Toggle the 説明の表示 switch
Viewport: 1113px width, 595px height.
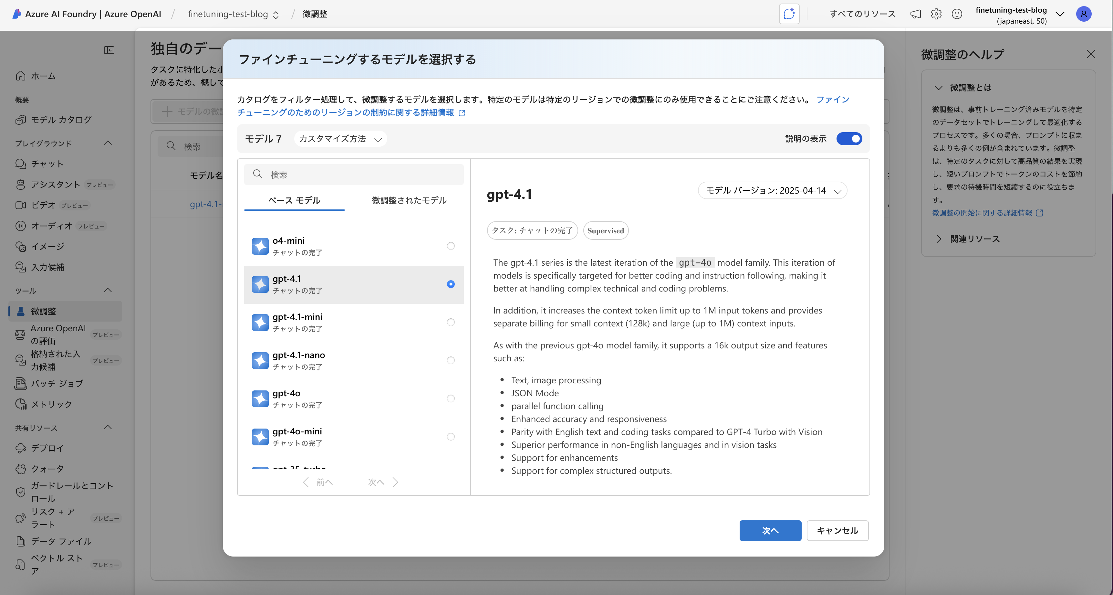coord(849,139)
